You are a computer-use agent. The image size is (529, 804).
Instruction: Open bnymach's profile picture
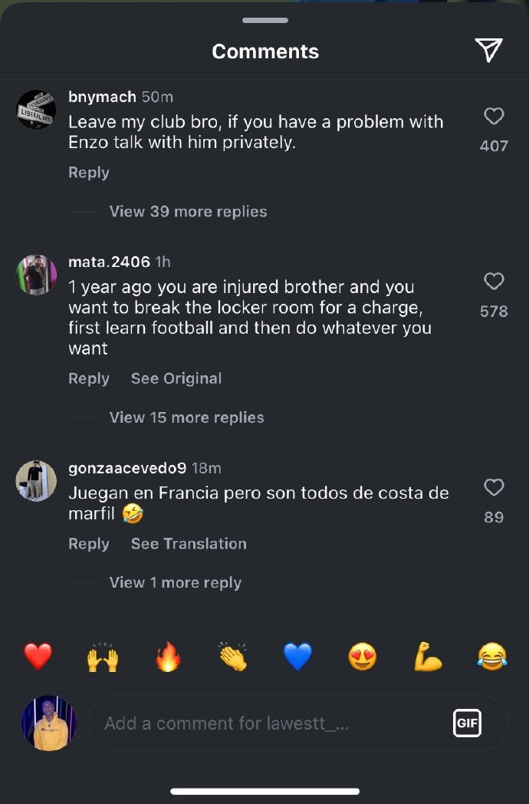click(x=36, y=110)
